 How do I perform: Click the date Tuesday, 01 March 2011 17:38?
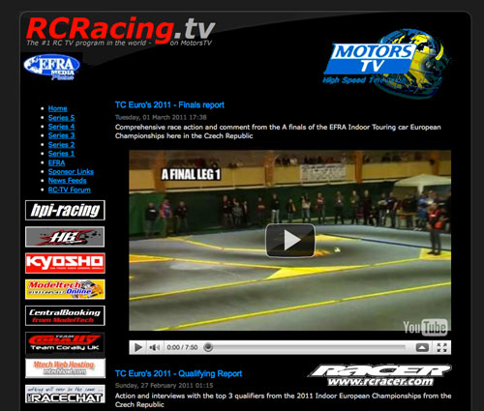(161, 117)
